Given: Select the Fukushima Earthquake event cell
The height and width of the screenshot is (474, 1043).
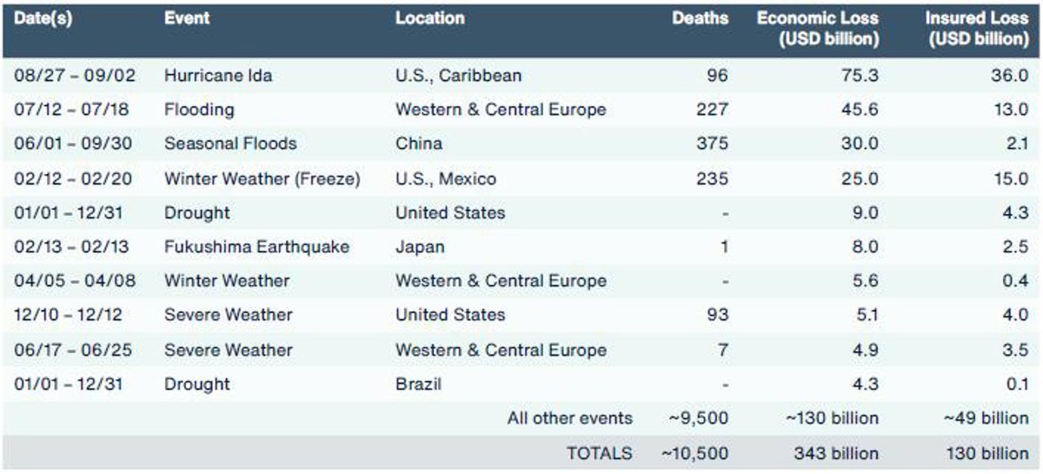Looking at the screenshot, I should (x=256, y=247).
